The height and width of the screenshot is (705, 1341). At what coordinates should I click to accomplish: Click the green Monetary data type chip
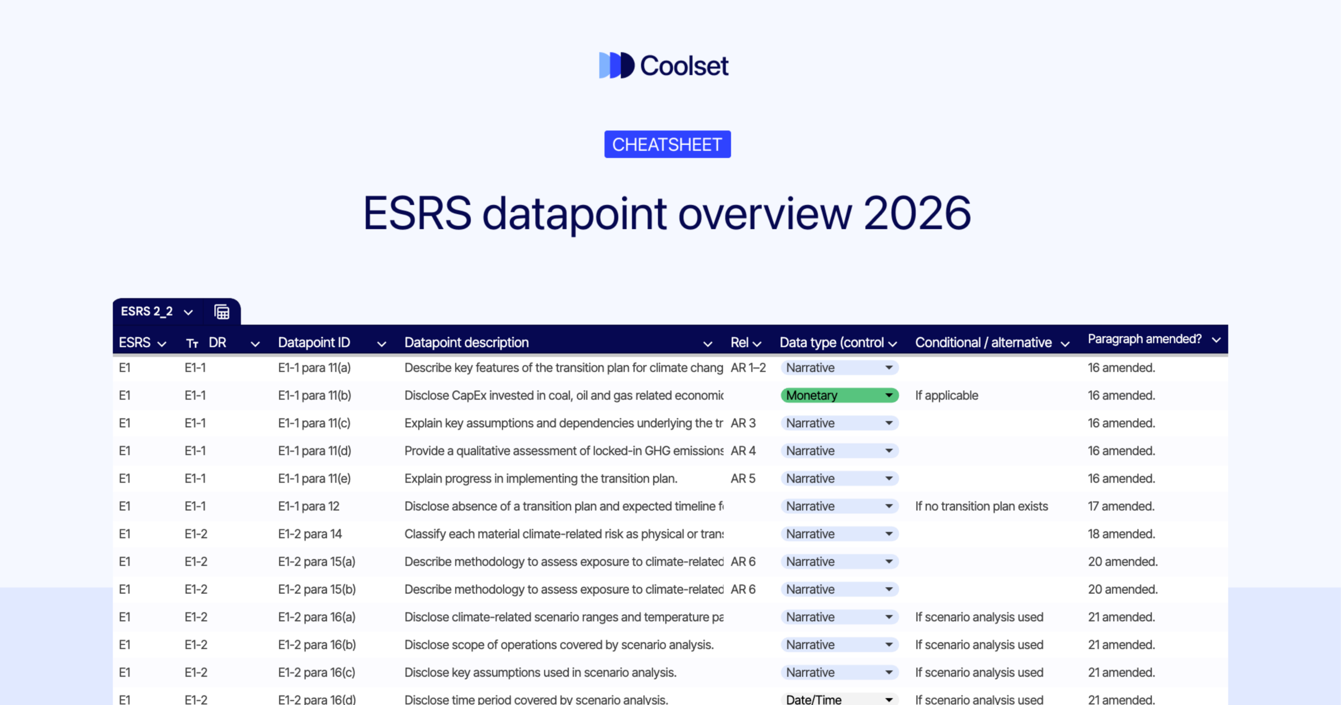tap(839, 395)
